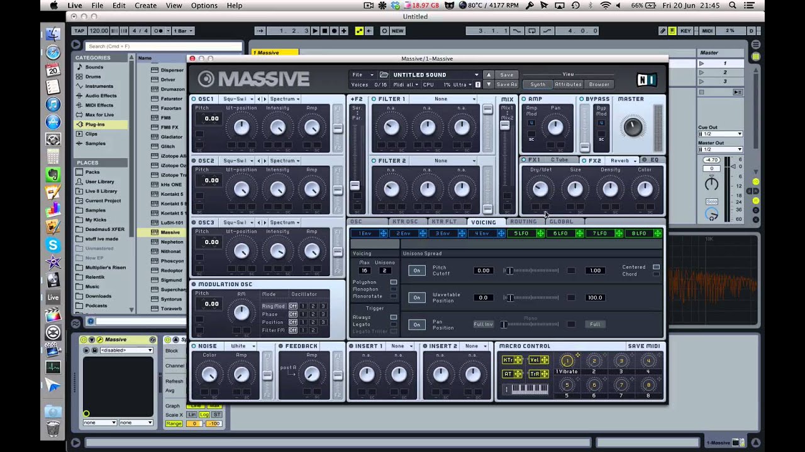Toggle Noise section power button
The image size is (805, 452).
194,346
